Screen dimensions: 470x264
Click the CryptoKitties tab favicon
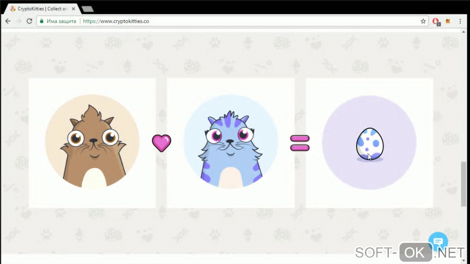click(12, 9)
